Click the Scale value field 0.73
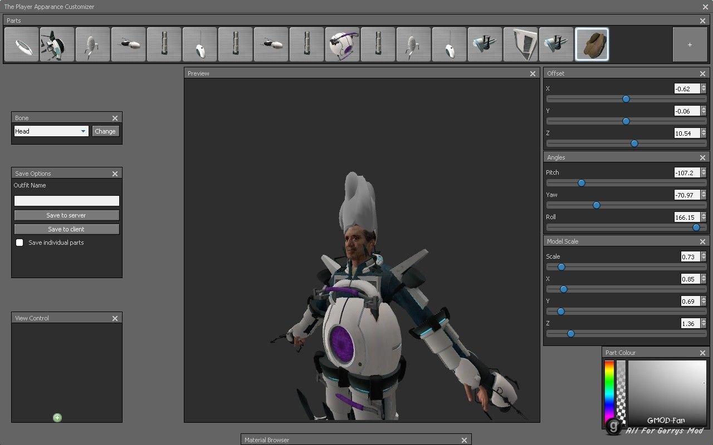 [691, 256]
